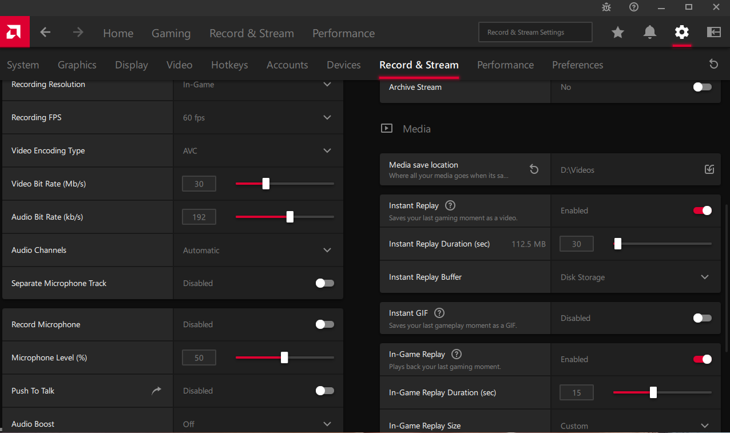The height and width of the screenshot is (433, 730).
Task: Open notifications via the bell icon
Action: [649, 33]
